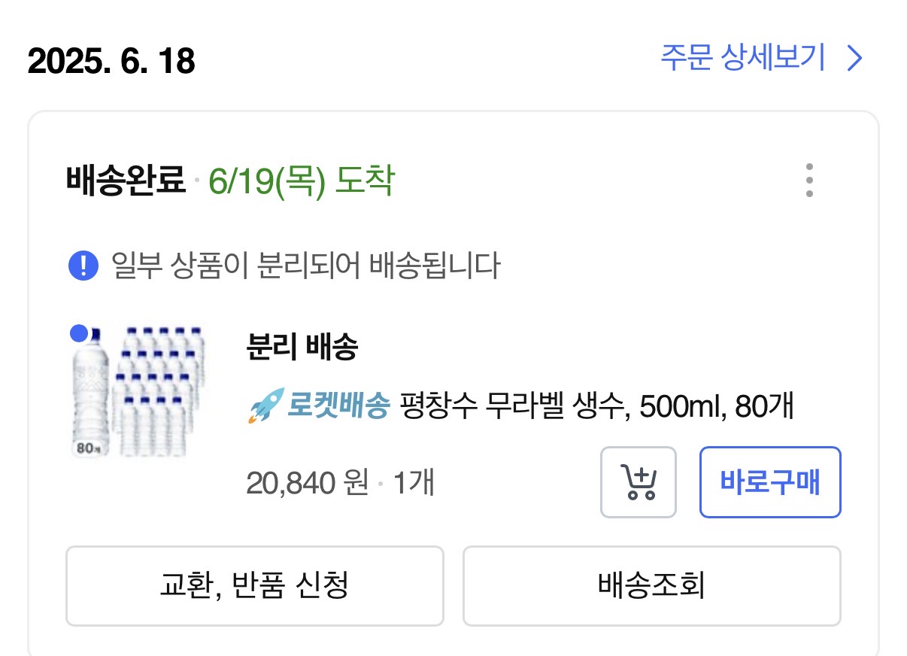Image resolution: width=907 pixels, height=656 pixels.
Task: Click the 20,840 원 price
Action: click(307, 483)
